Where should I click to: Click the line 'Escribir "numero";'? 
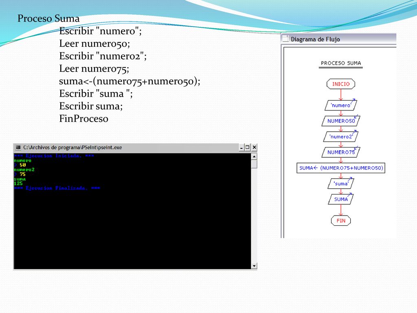100,31
